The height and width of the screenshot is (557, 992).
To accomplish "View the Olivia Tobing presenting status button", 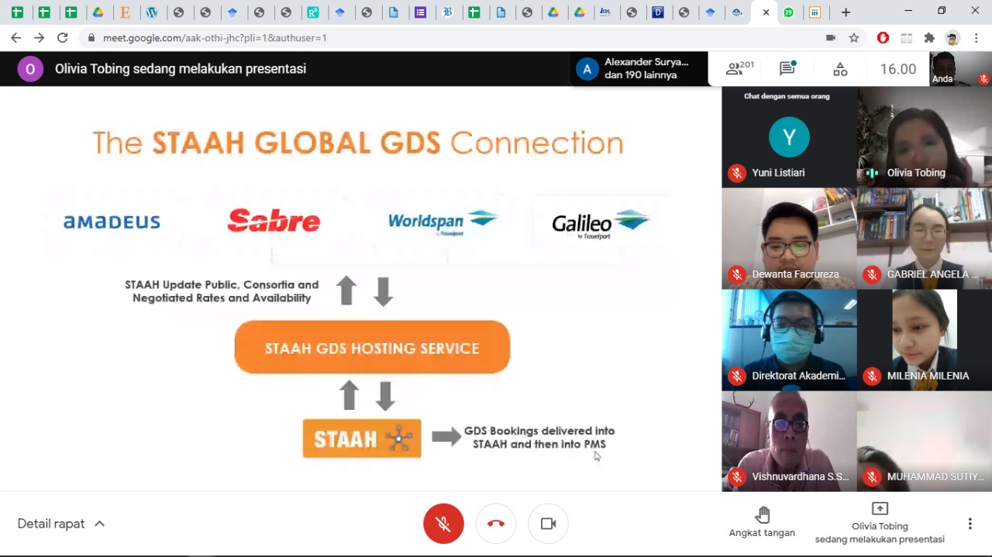I will [880, 523].
